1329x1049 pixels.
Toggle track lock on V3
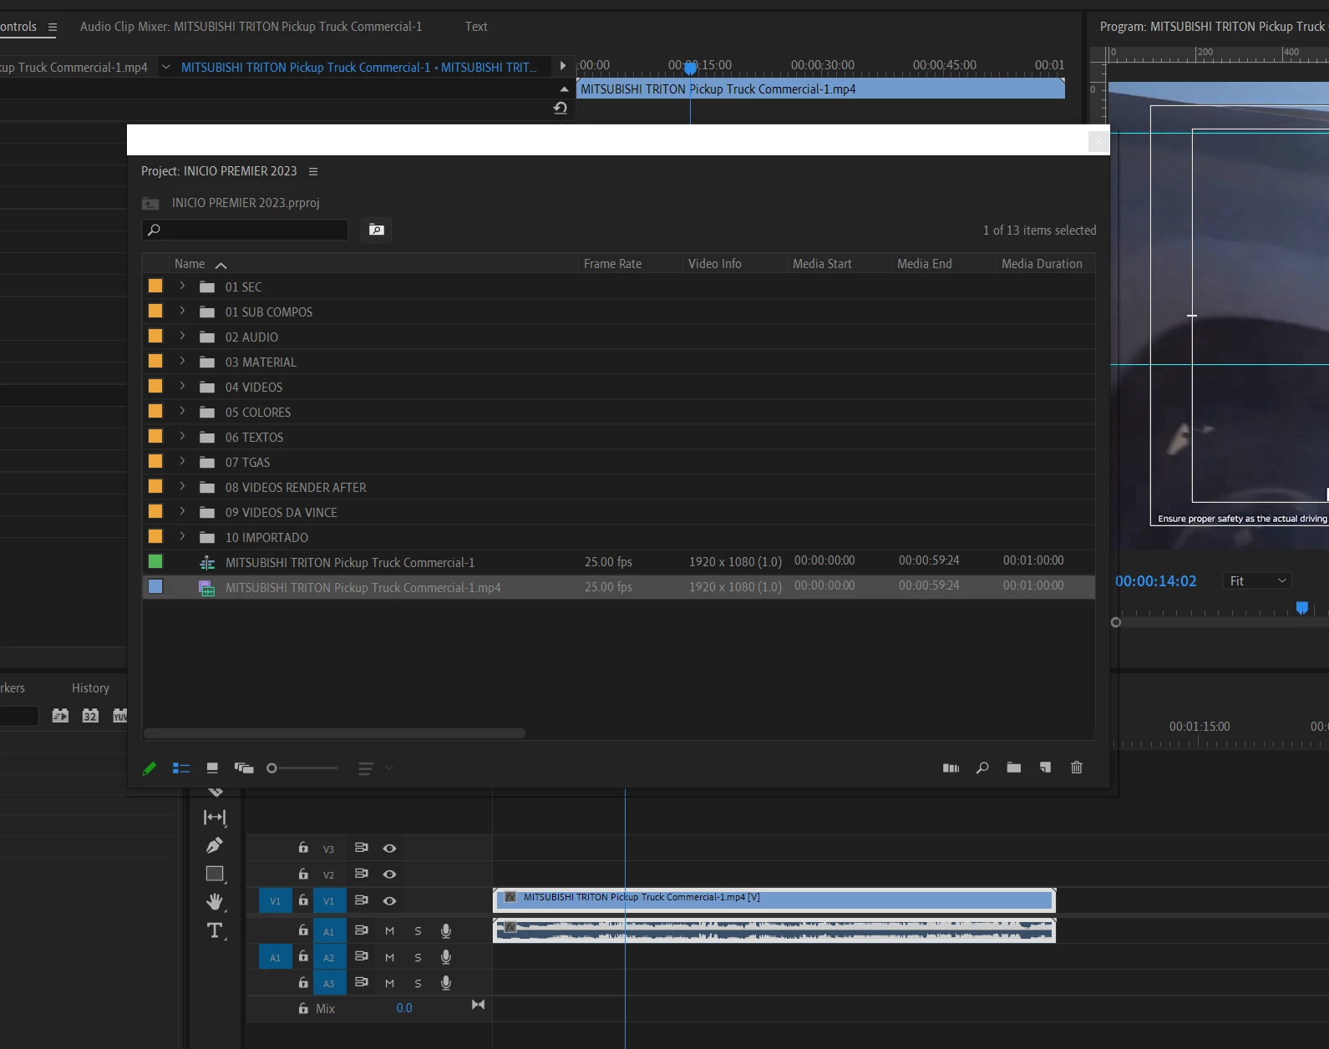pos(303,848)
